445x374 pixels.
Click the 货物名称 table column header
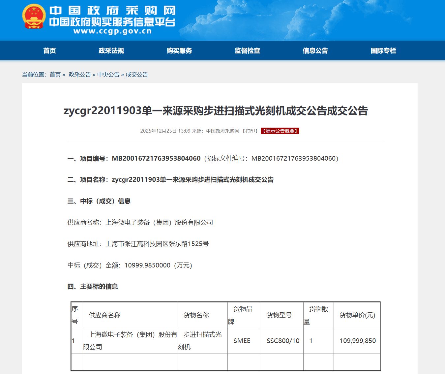(x=196, y=315)
